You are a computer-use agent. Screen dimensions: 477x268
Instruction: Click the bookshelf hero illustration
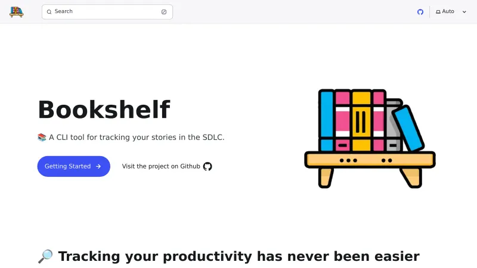370,138
